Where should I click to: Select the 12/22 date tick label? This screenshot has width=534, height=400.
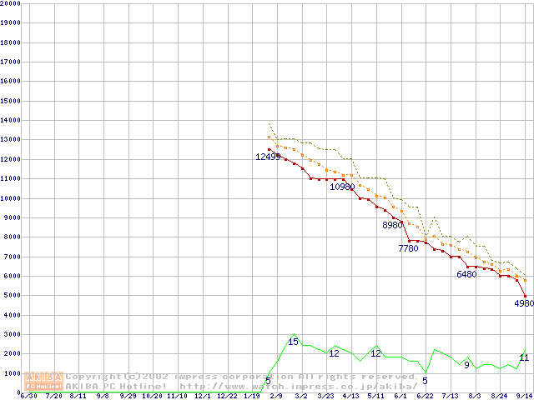[227, 397]
